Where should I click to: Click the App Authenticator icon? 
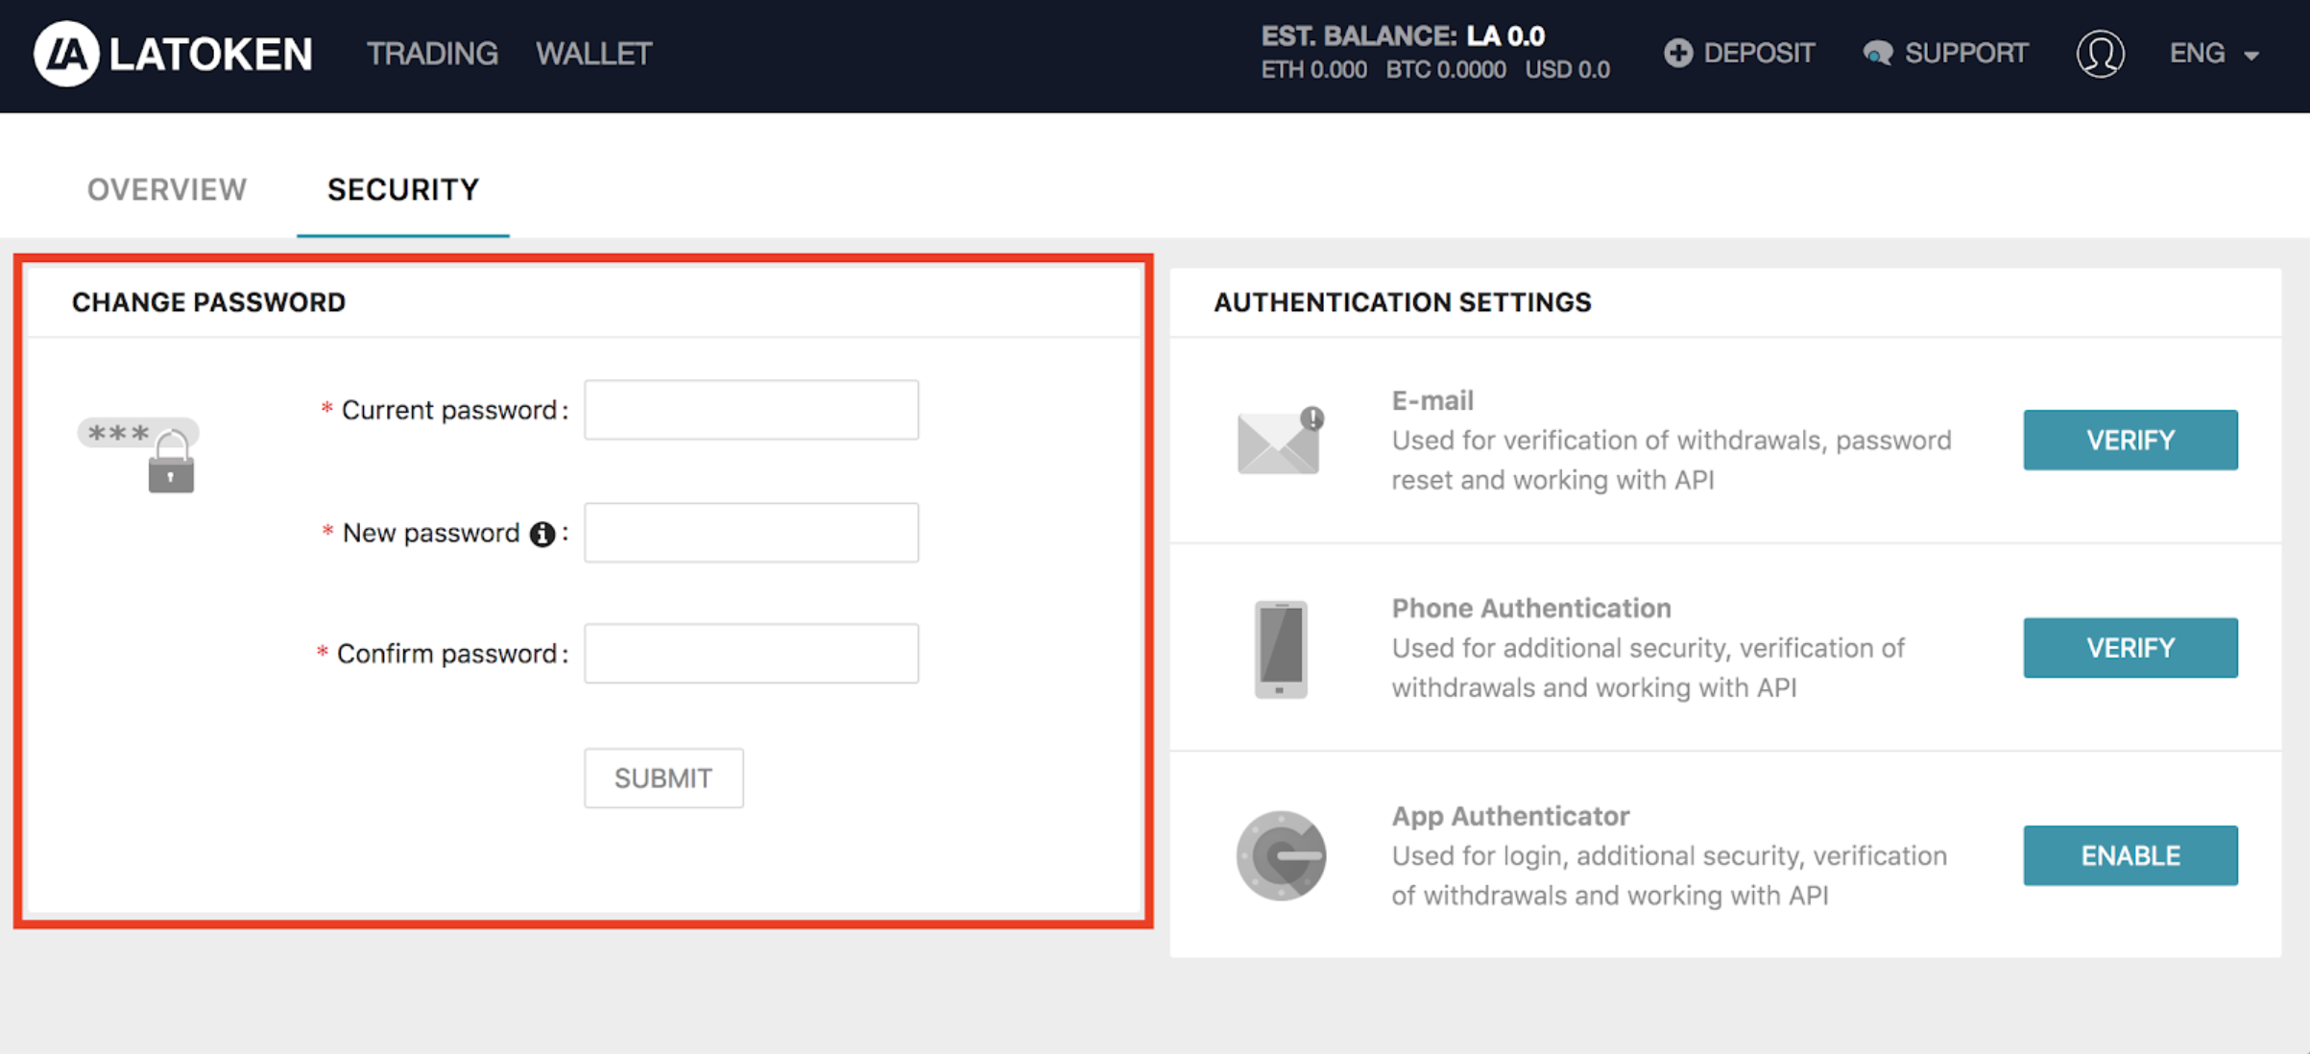click(1281, 855)
